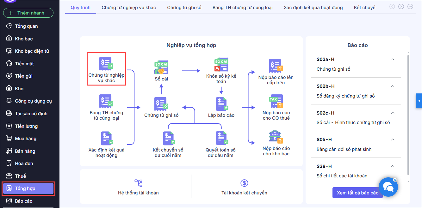Open Xác định kết quả hoạt động workflow icon

[106, 138]
